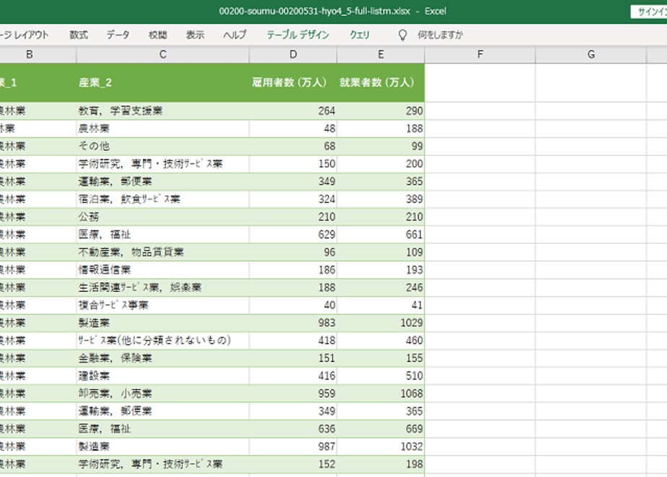Select the その他 cell

162,146
